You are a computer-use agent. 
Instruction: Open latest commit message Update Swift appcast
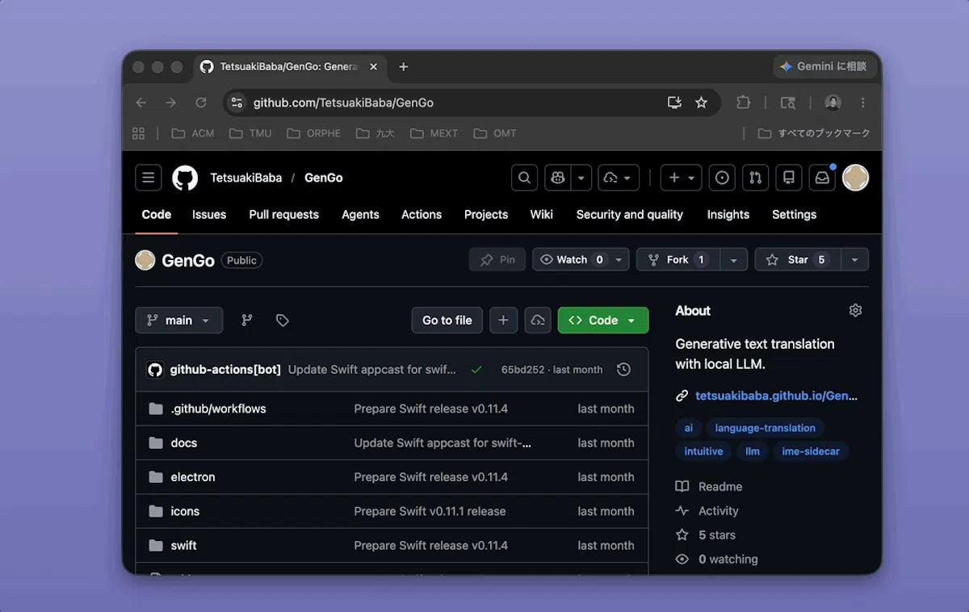coord(372,370)
